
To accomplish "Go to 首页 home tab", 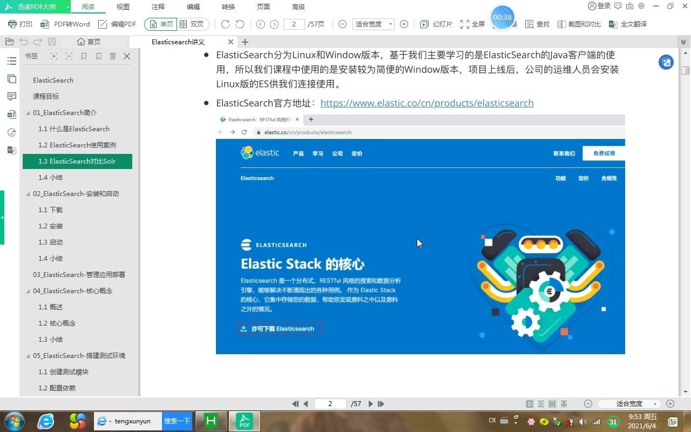I will (x=89, y=42).
